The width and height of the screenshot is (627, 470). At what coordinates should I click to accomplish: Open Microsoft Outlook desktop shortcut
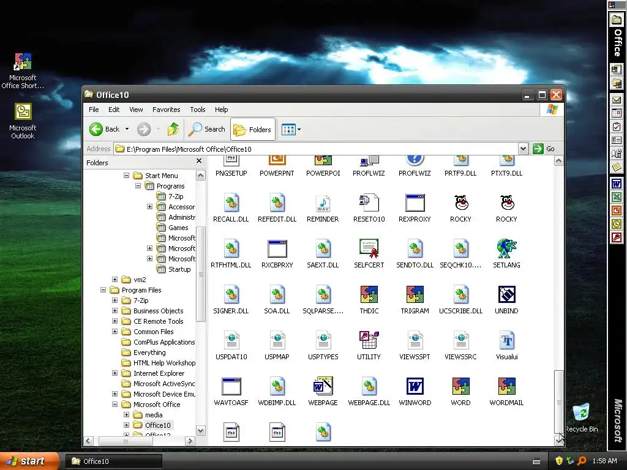pyautogui.click(x=23, y=121)
